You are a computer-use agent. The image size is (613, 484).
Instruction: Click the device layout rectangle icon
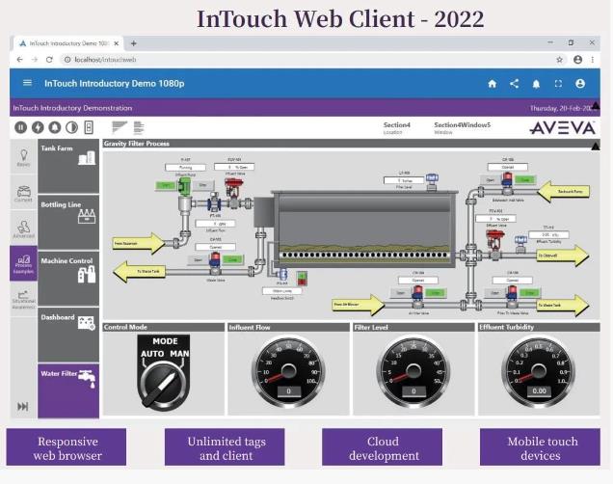coord(89,127)
